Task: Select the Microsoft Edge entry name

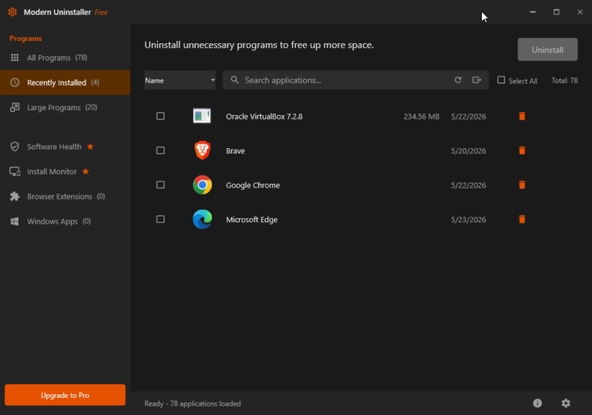Action: tap(252, 220)
